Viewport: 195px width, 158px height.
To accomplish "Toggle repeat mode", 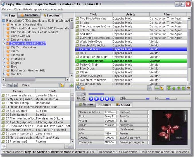I will (x=84, y=99).
